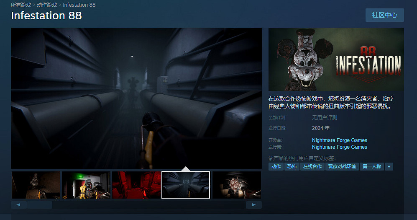This screenshot has height=220, width=417.
Task: Select the 动作 tag
Action: click(276, 166)
